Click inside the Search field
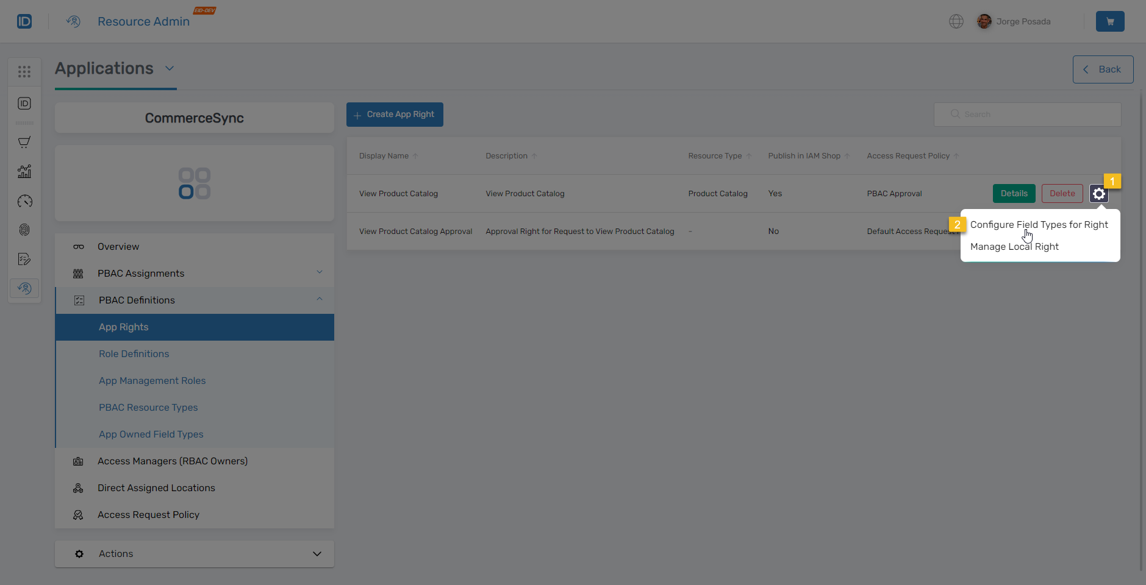This screenshot has height=585, width=1146. point(1027,114)
